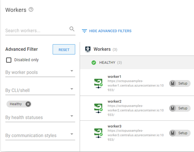
Task: Click the help icon beside Workers title
Action: pos(31,9)
